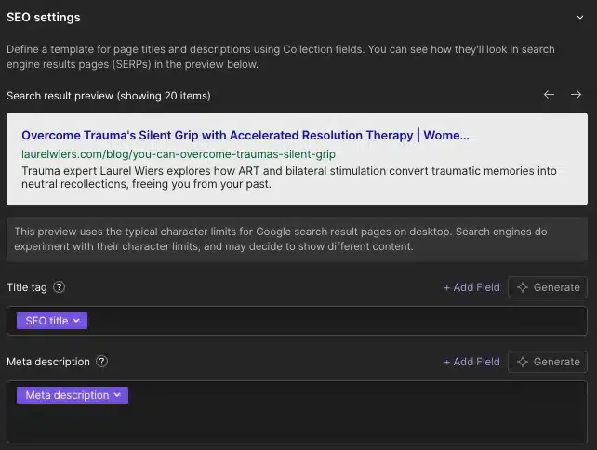Add Field to the Meta description
This screenshot has width=597, height=450.
(x=471, y=362)
